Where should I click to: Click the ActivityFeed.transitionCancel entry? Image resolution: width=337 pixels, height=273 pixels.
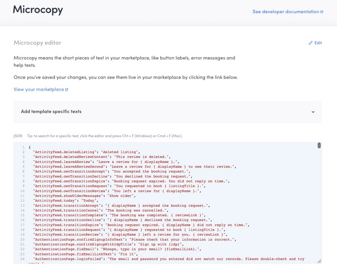click(101, 210)
